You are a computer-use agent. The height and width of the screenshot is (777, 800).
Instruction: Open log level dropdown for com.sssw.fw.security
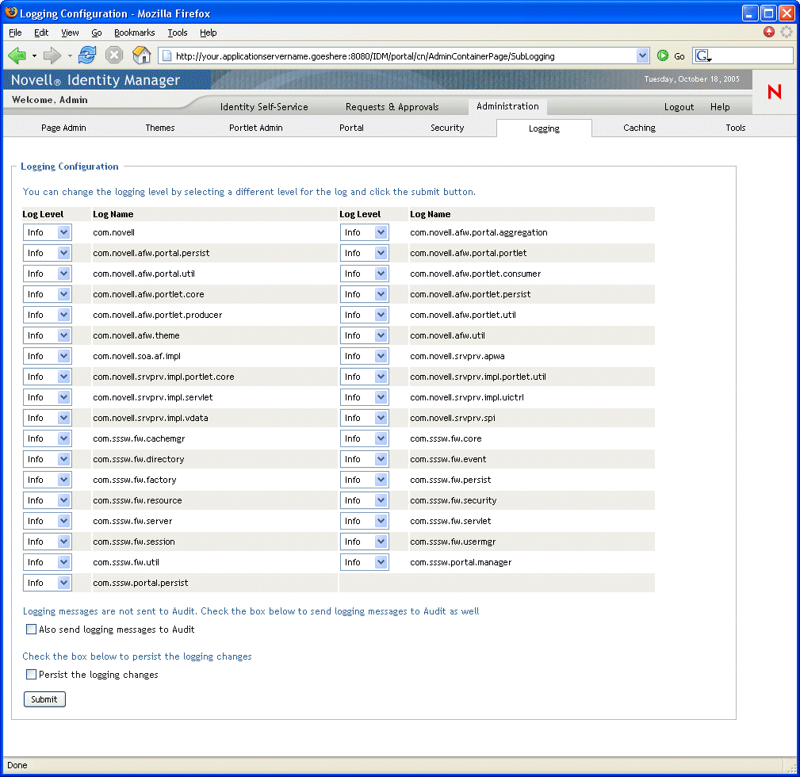click(x=364, y=500)
